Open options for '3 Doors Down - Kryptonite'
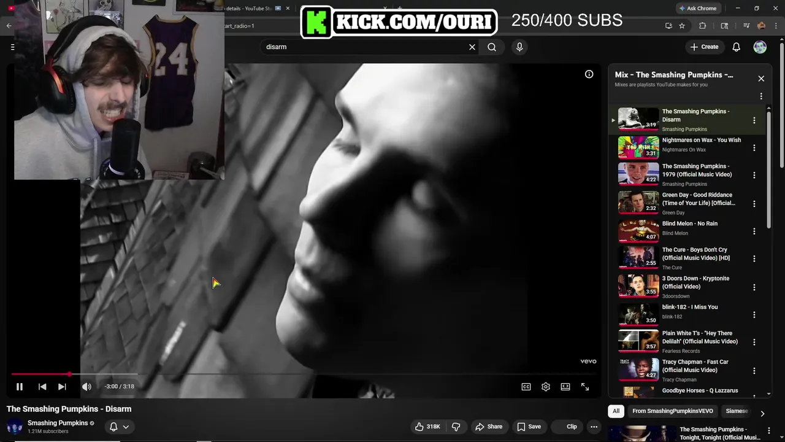The width and height of the screenshot is (785, 442). [754, 287]
